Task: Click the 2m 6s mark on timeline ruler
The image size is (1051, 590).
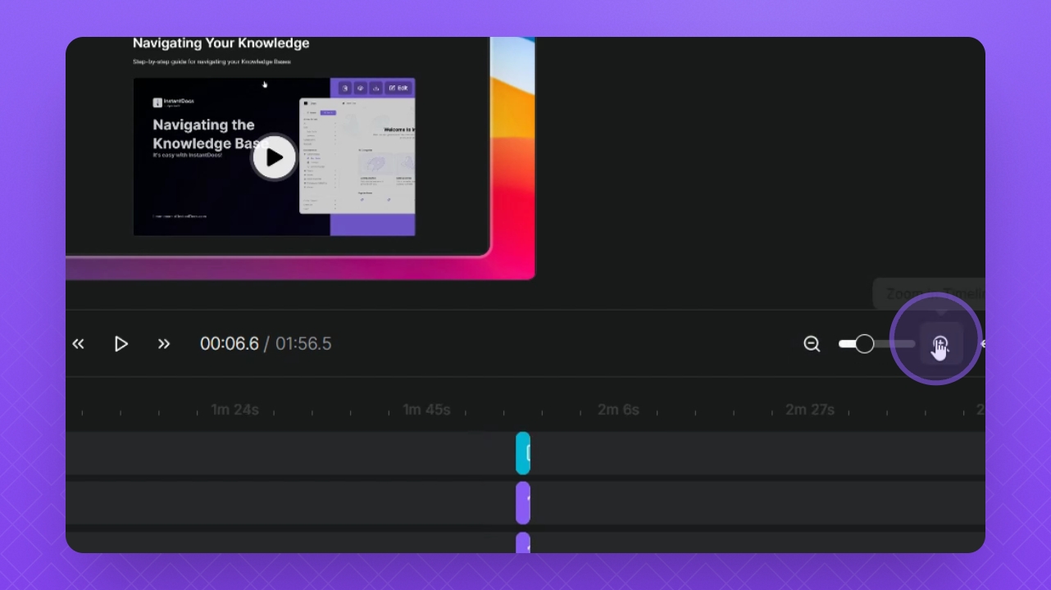Action: (618, 410)
